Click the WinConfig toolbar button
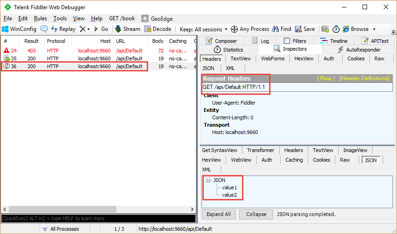397x234 pixels. (x=19, y=29)
